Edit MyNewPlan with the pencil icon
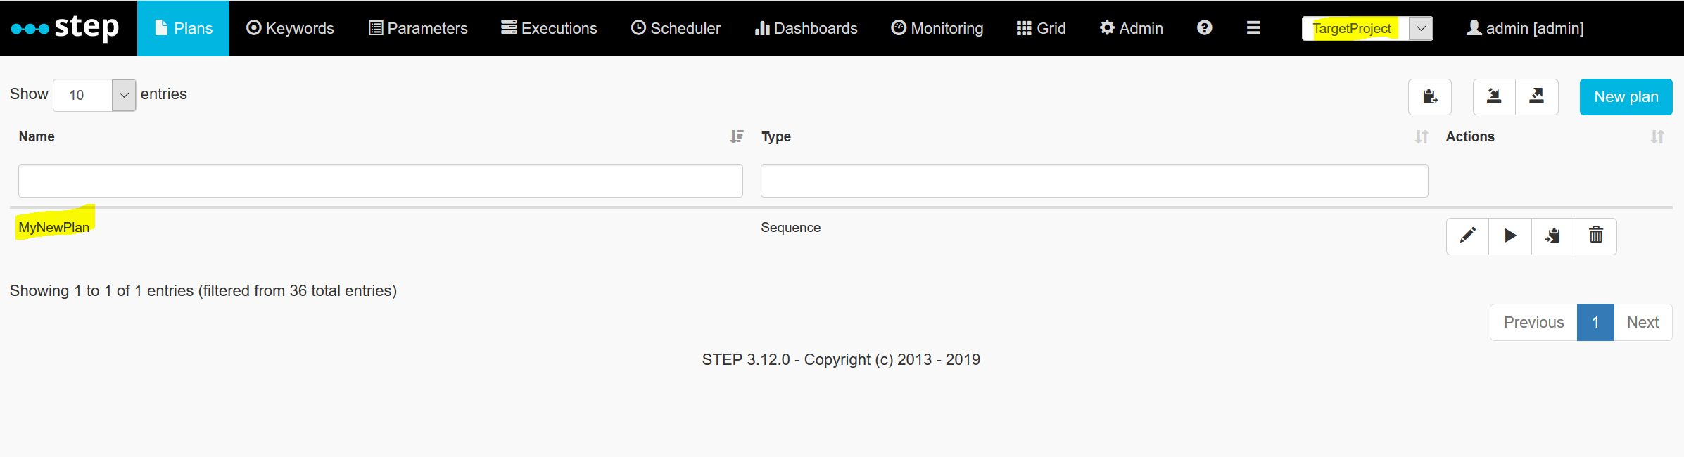This screenshot has height=457, width=1684. [1467, 236]
